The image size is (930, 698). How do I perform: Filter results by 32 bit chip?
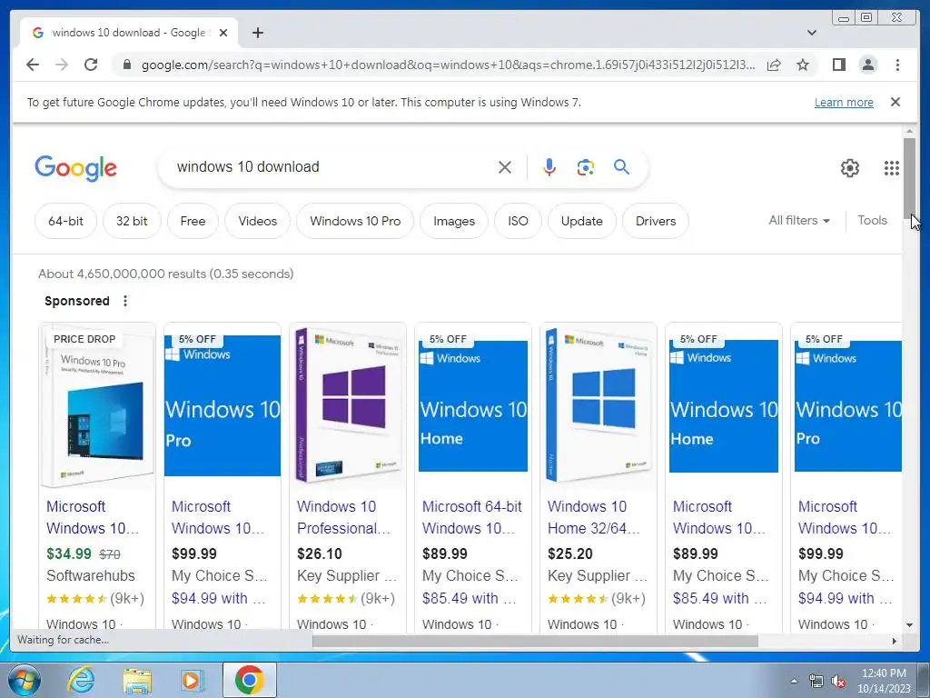coord(132,221)
